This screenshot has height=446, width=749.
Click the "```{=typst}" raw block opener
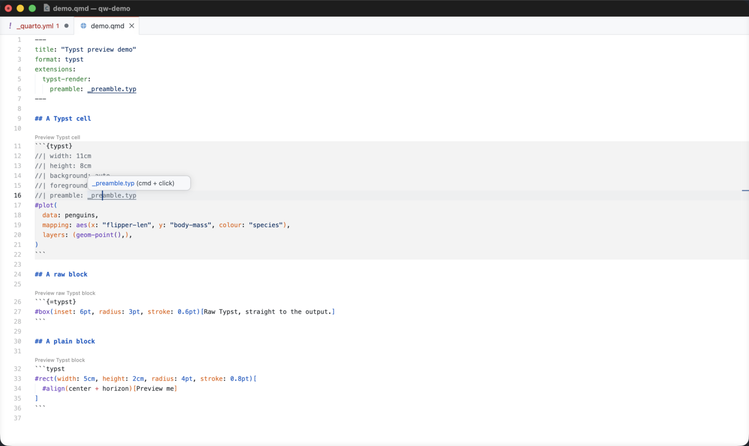click(55, 302)
